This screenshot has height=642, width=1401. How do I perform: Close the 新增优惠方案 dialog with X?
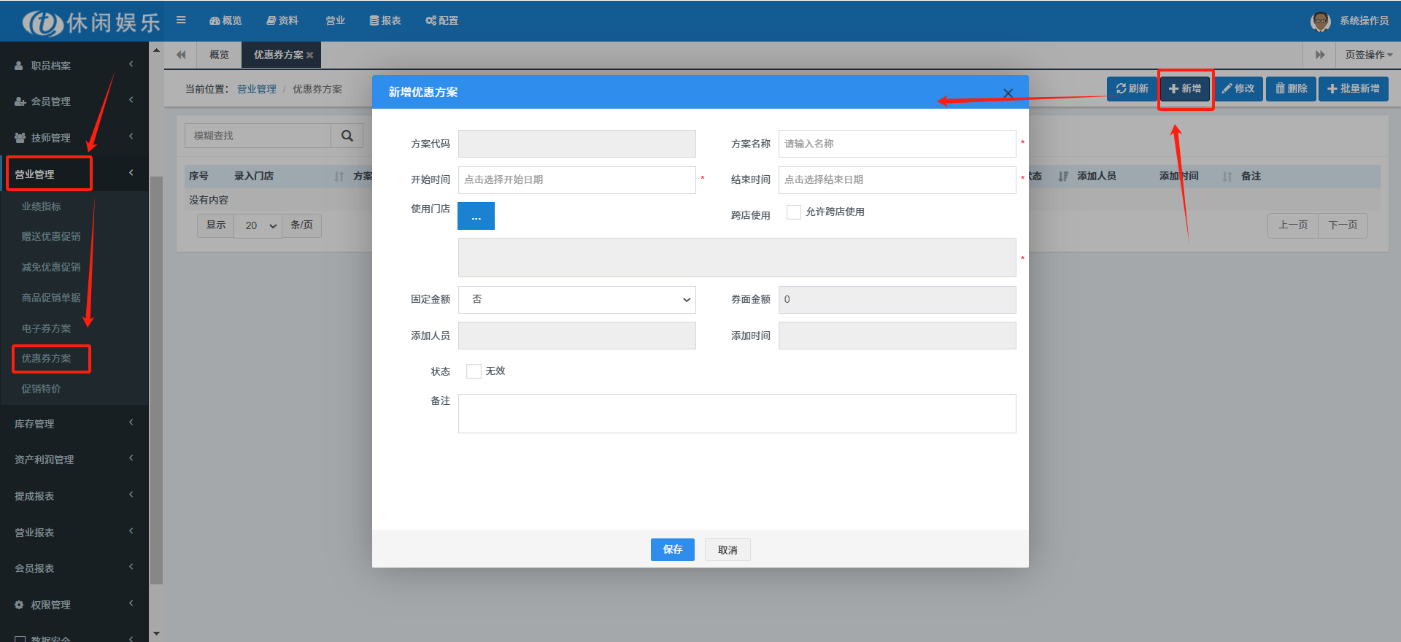coord(1008,93)
